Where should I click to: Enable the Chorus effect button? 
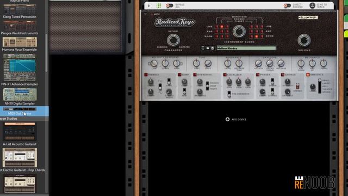[283, 75]
